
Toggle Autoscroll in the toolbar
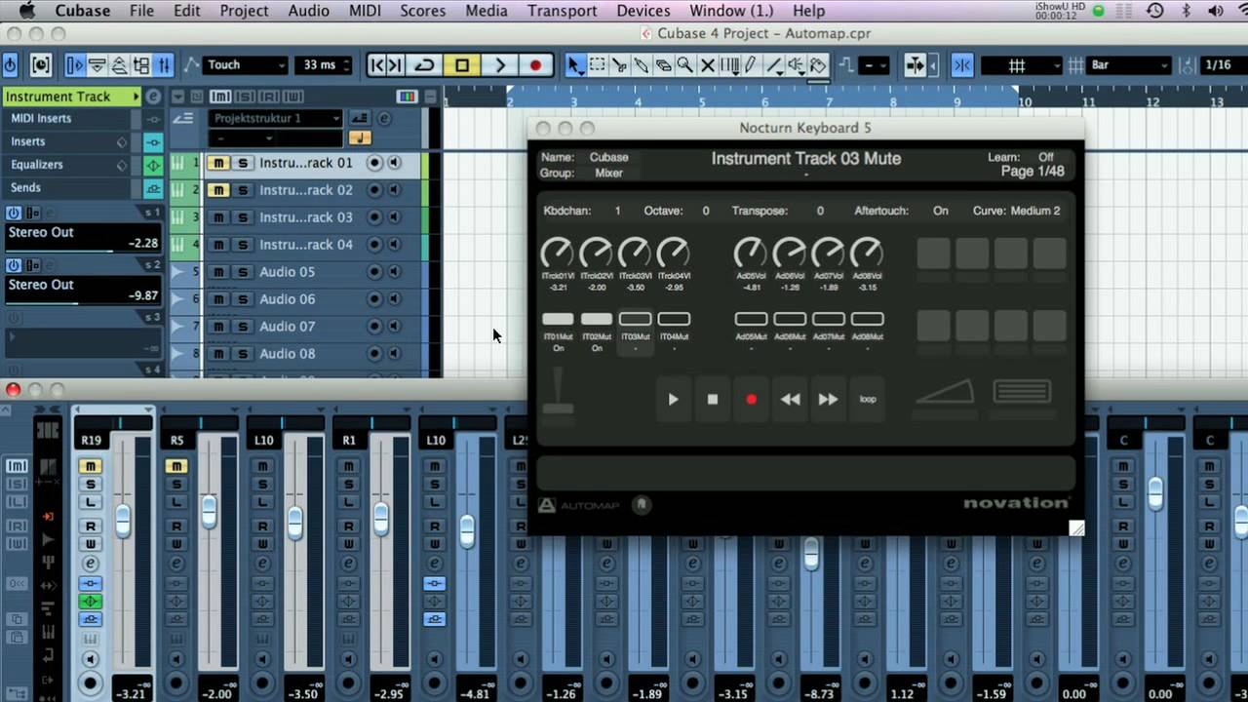[x=915, y=65]
